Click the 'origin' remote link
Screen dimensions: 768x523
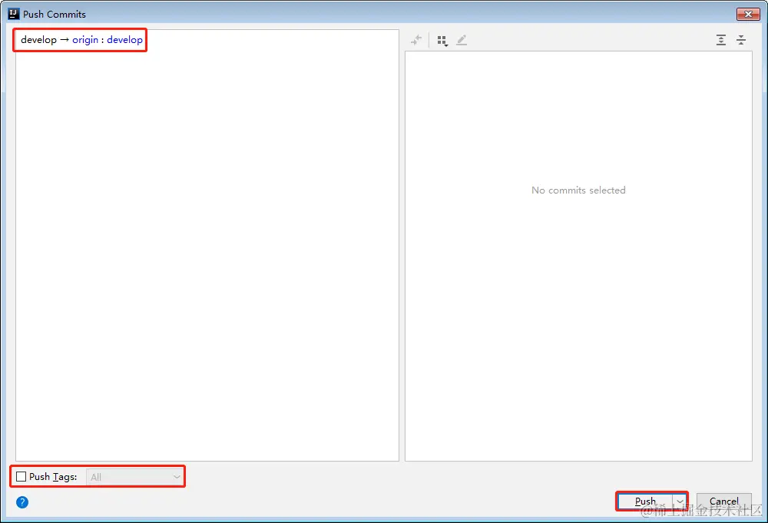[x=85, y=40]
